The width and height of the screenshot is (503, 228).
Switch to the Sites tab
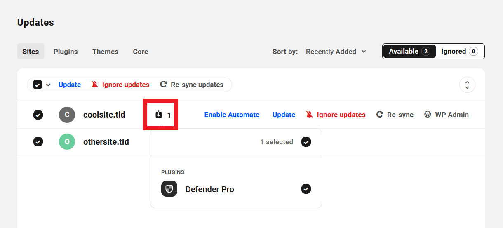tap(31, 52)
